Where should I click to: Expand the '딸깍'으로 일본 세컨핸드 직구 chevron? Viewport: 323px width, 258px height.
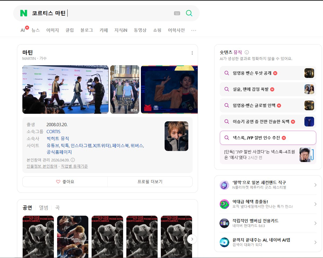click(315, 185)
